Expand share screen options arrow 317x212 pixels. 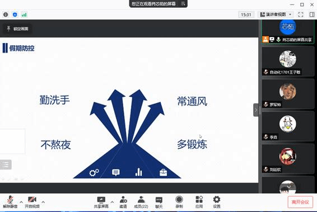tap(112, 202)
